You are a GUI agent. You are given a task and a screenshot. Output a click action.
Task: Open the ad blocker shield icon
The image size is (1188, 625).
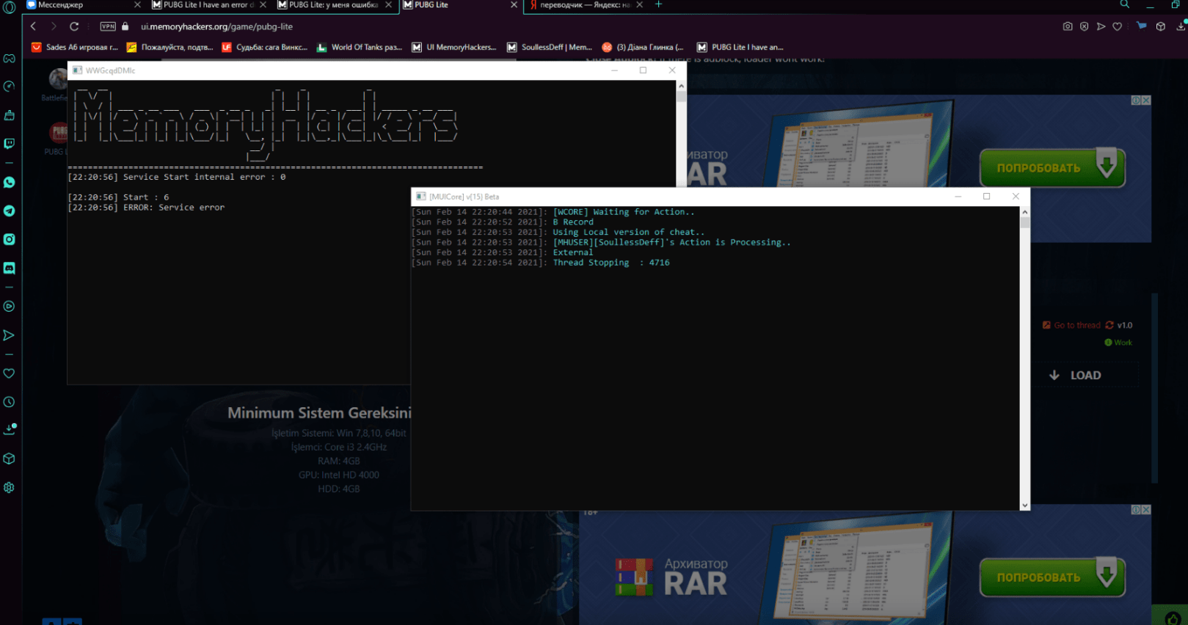[1085, 26]
